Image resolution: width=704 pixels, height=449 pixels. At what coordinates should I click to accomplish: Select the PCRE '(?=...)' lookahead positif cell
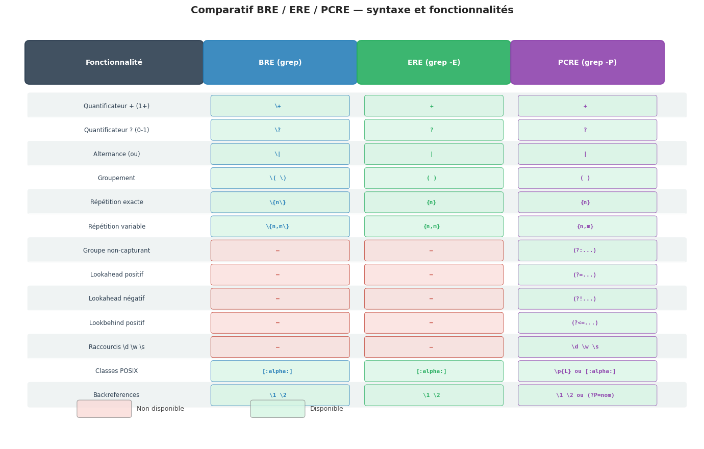click(x=587, y=275)
